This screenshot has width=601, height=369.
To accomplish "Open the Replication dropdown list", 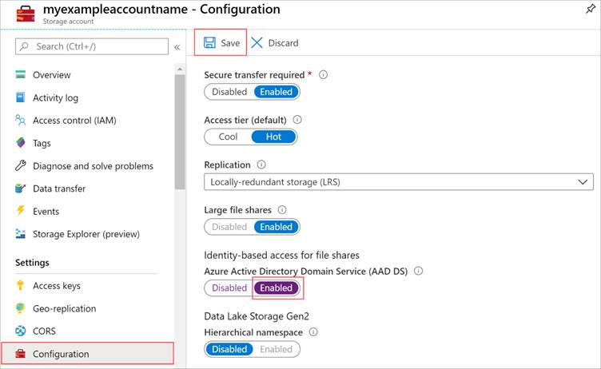I will [x=399, y=182].
